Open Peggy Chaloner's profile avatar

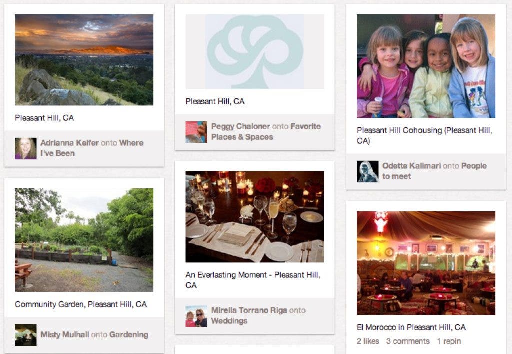pos(196,132)
